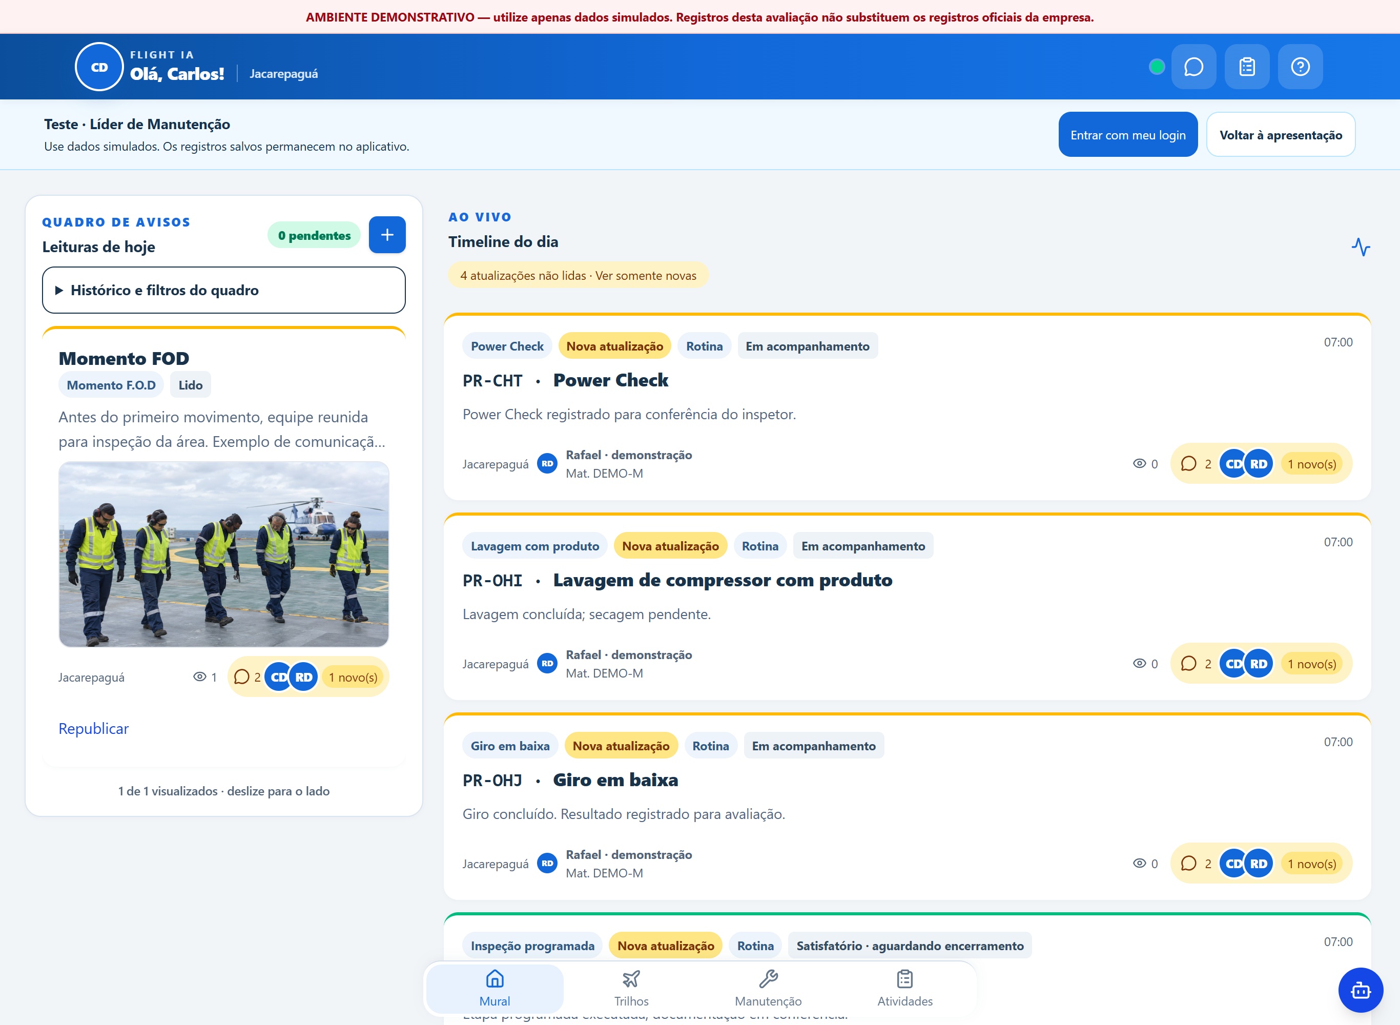
Task: Click the Republicar link
Action: 94,728
